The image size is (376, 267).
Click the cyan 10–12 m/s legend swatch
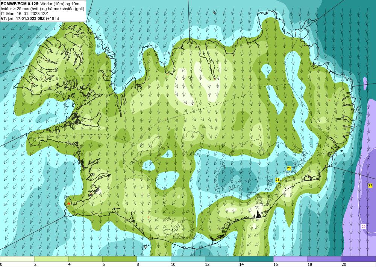coord(188,259)
